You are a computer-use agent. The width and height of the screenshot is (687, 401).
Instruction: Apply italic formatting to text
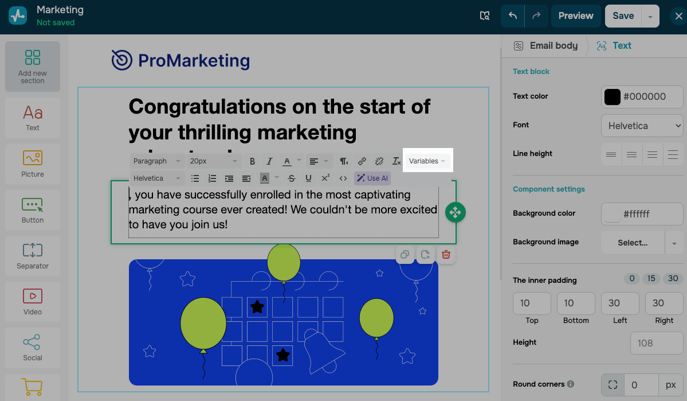(269, 161)
